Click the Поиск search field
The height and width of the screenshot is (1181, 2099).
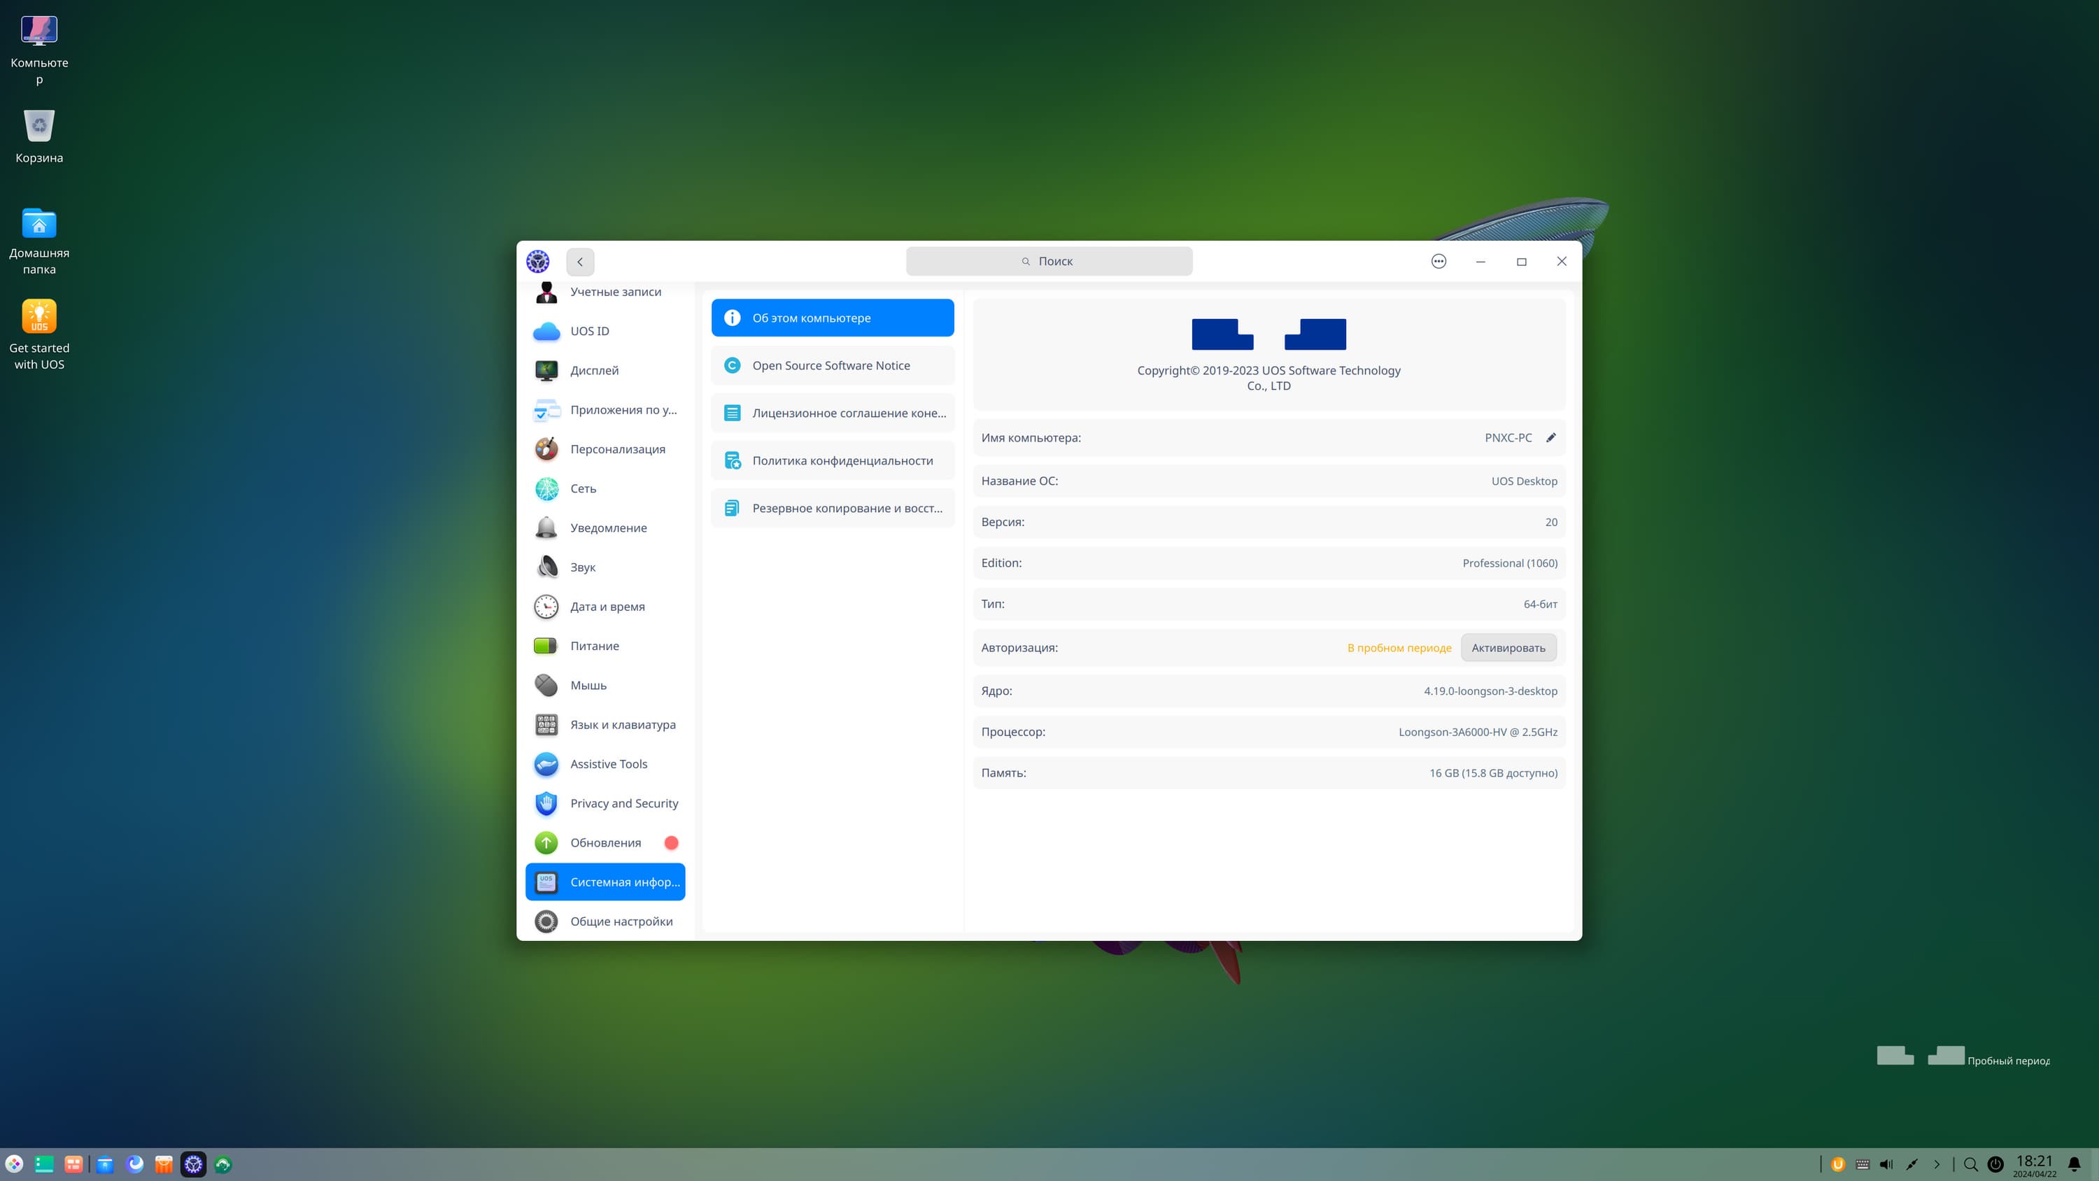tap(1049, 262)
